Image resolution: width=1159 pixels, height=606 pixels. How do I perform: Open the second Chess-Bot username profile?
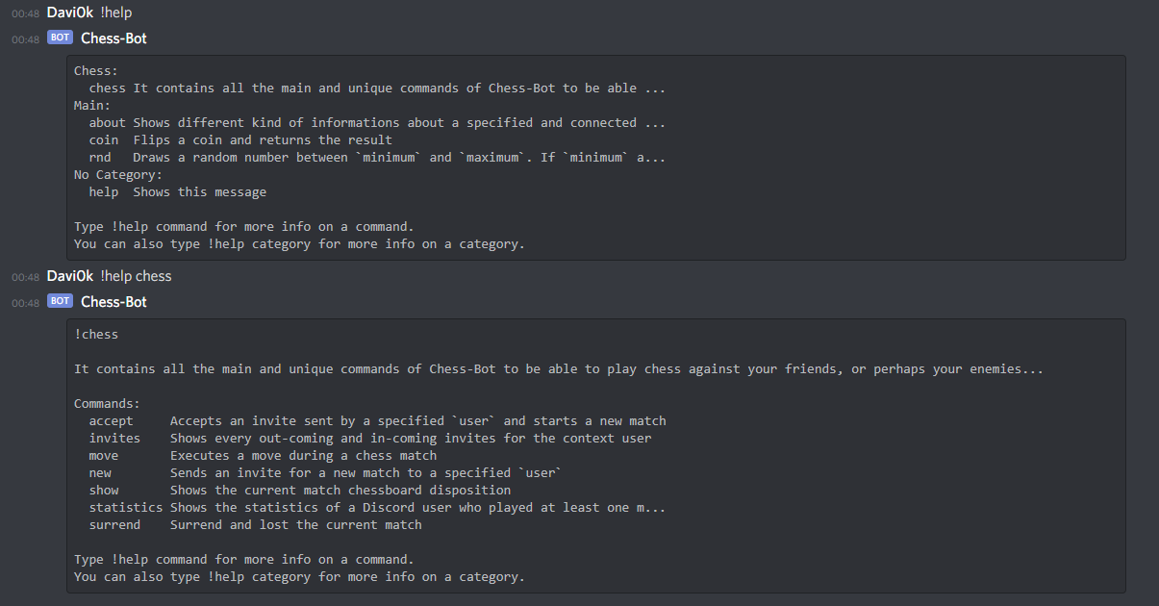(113, 301)
